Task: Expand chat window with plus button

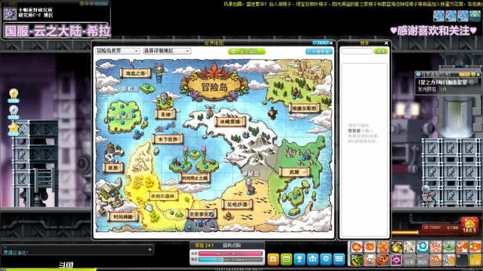Action: tap(150, 250)
